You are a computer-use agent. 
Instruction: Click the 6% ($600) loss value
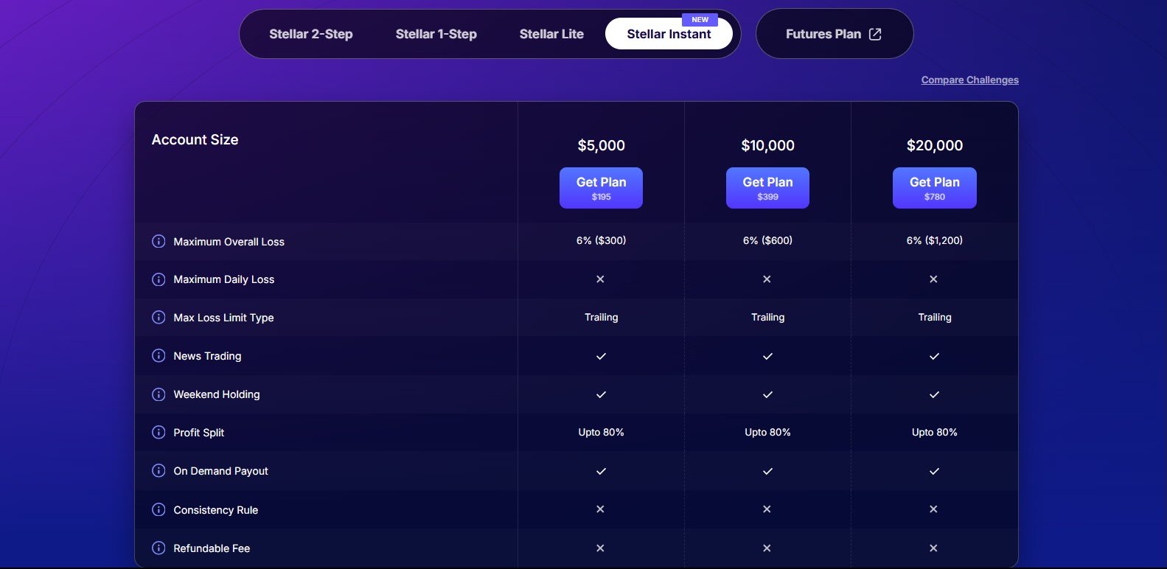tap(767, 240)
